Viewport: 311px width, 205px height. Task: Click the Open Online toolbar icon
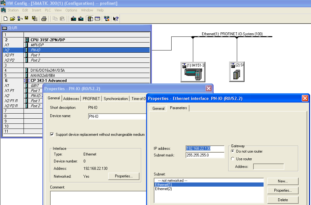coord(20,19)
